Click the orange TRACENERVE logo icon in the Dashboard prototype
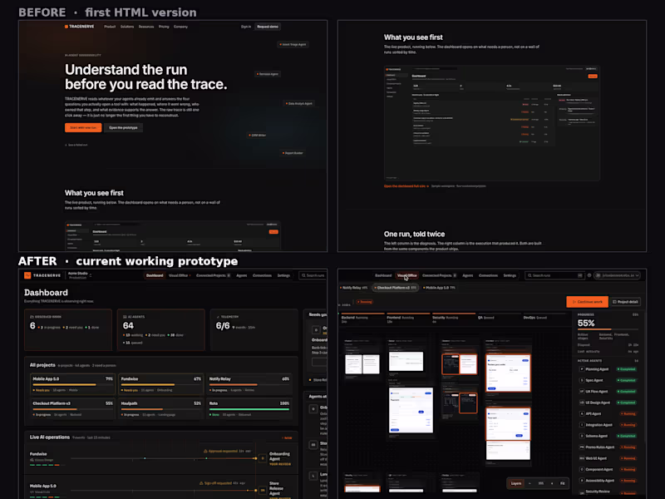This screenshot has width=665, height=499. click(27, 275)
